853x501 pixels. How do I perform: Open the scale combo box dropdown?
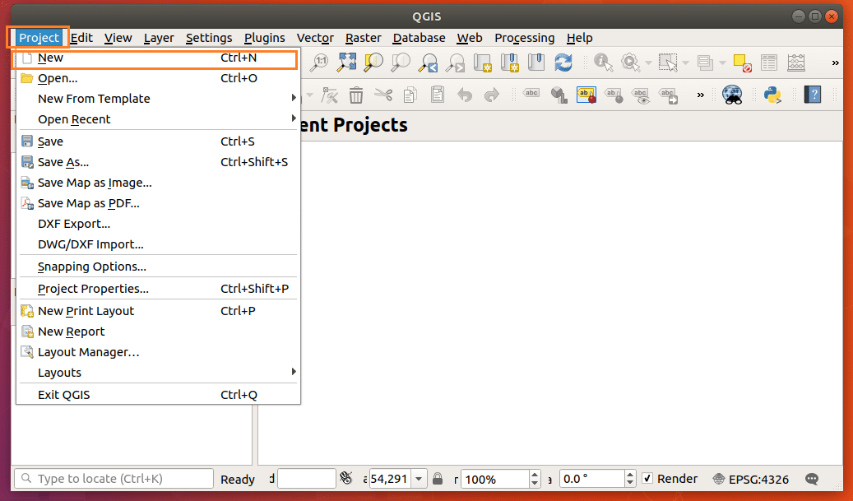pos(419,480)
